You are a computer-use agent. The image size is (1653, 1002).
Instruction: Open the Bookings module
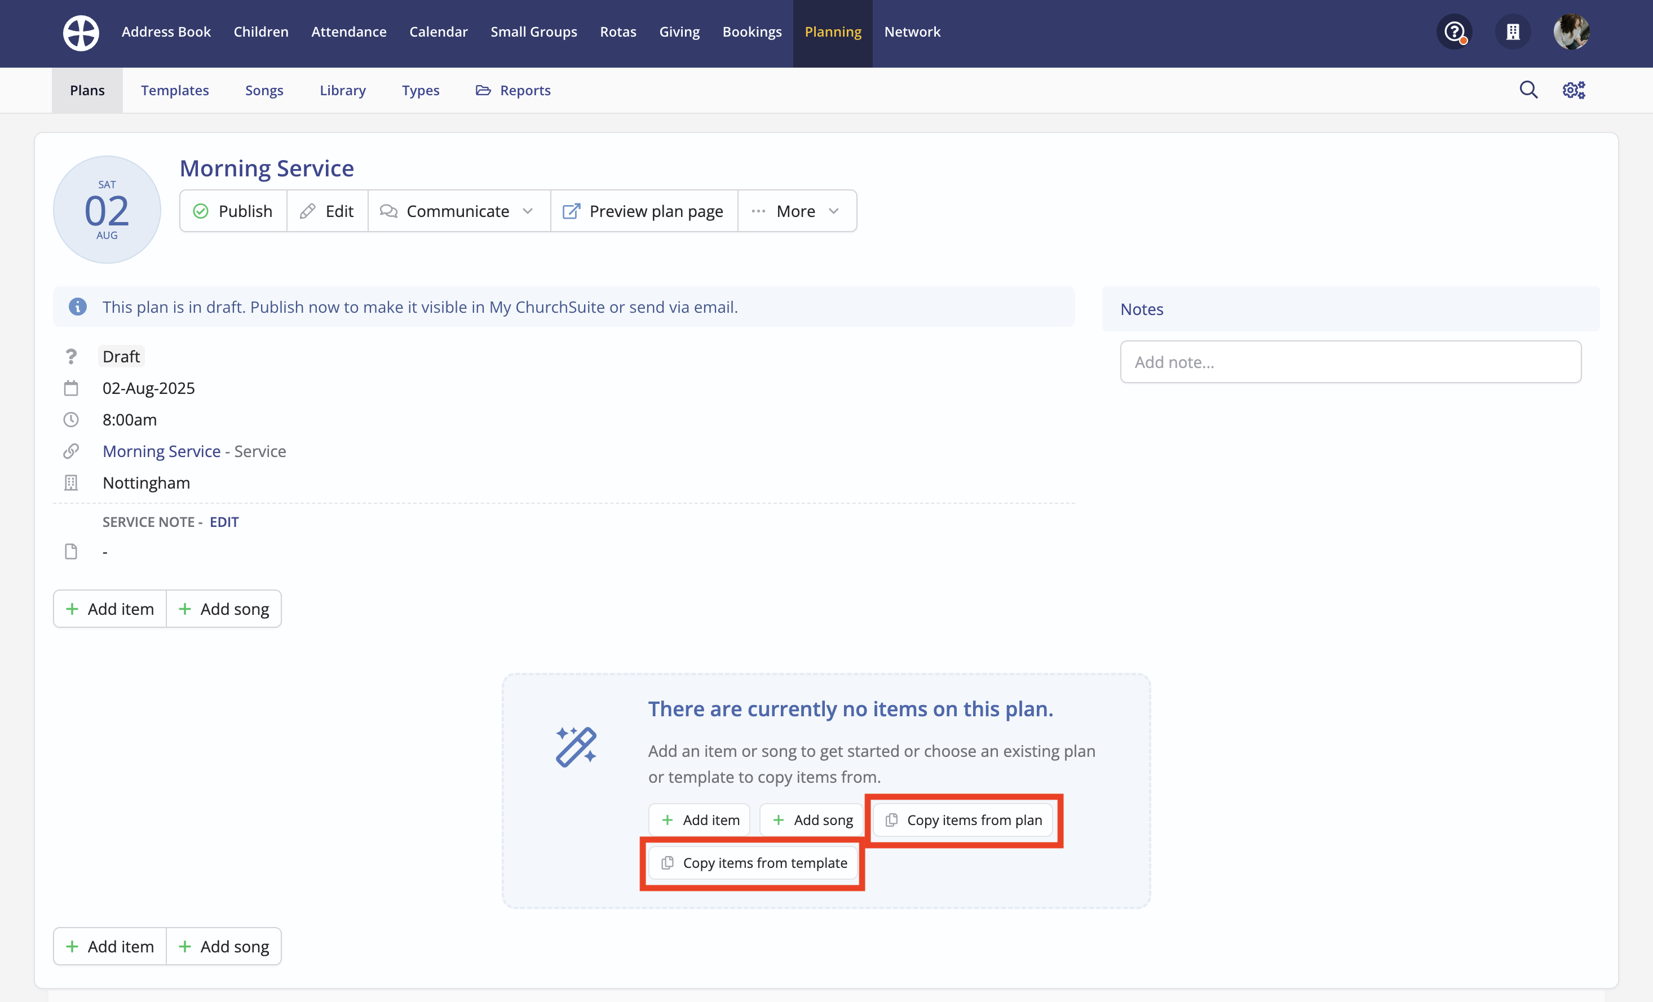click(x=752, y=32)
